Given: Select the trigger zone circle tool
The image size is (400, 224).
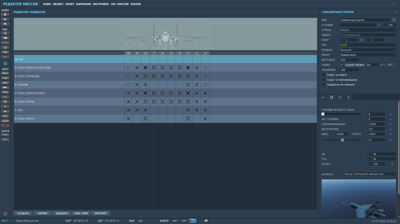Looking at the screenshot, I should [x=5, y=102].
